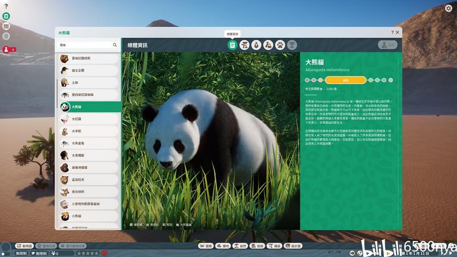The width and height of the screenshot is (457, 257).
Task: Click the Zoopedia window help question mark
Action: 392,33
